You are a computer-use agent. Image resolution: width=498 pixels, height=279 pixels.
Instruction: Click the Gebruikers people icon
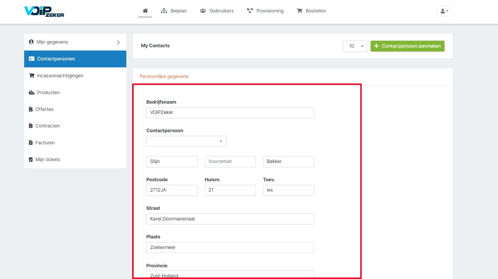[x=203, y=11]
